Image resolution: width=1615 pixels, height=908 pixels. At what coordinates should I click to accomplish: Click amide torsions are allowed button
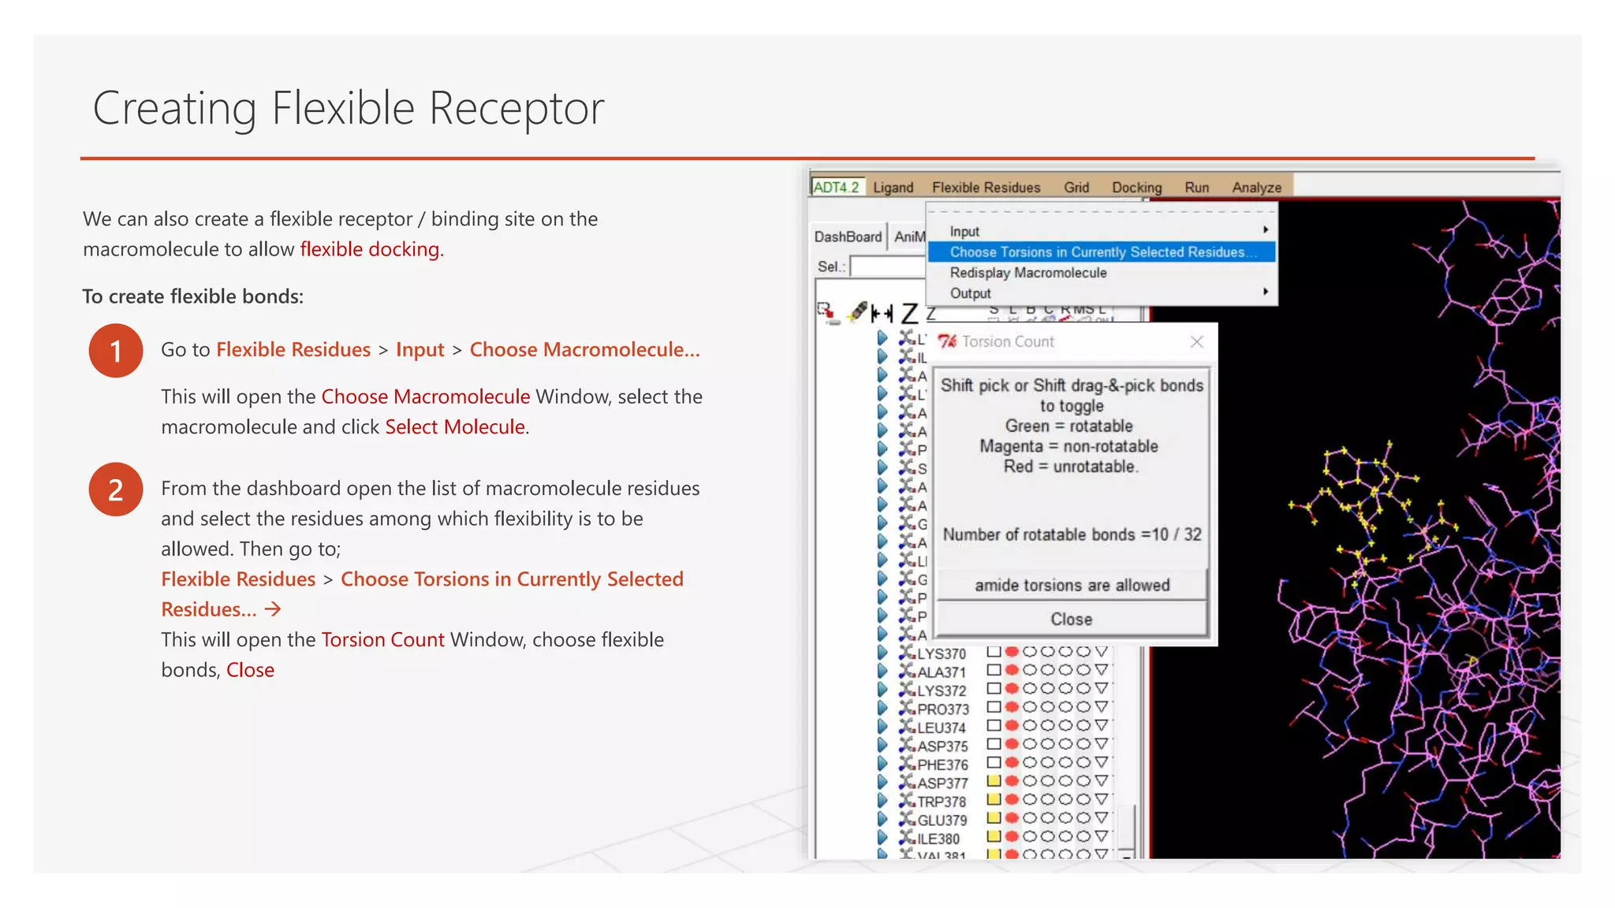pyautogui.click(x=1072, y=585)
